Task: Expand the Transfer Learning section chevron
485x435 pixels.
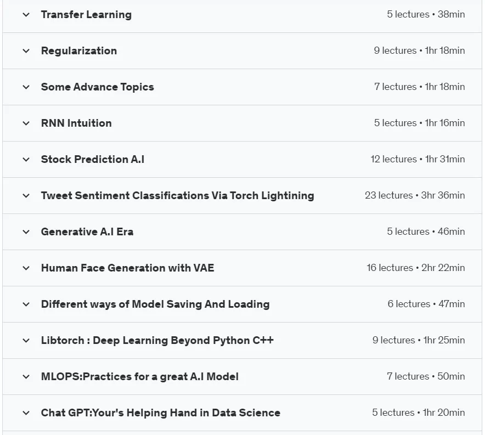Action: [x=26, y=14]
